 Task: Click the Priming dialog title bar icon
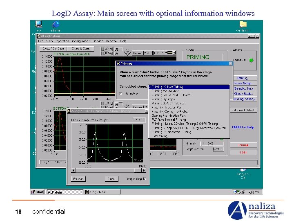click(118, 63)
